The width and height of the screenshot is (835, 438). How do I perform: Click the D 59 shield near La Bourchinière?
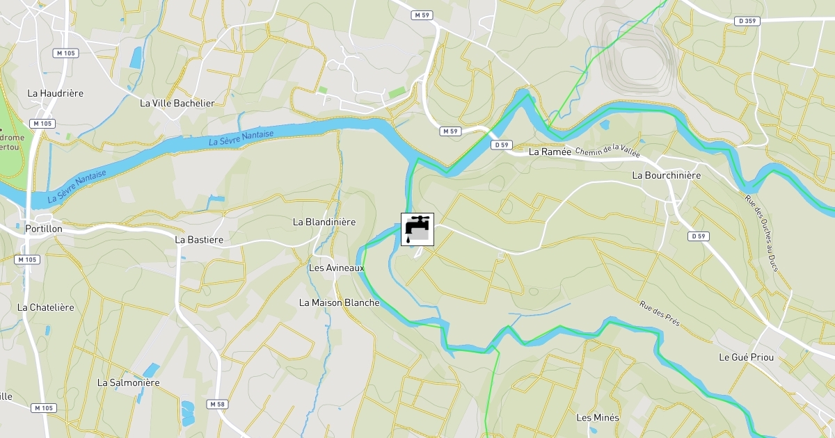click(699, 236)
